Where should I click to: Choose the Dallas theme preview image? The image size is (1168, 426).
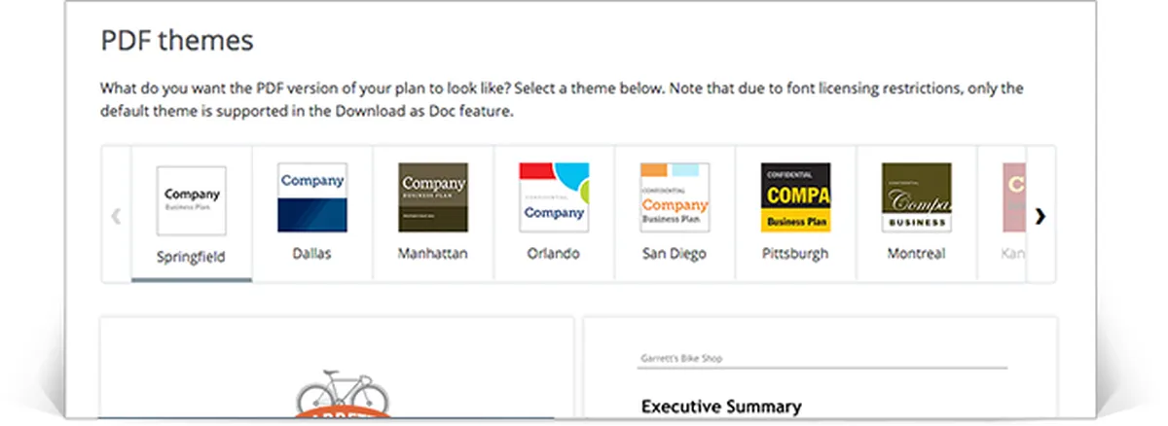point(312,197)
